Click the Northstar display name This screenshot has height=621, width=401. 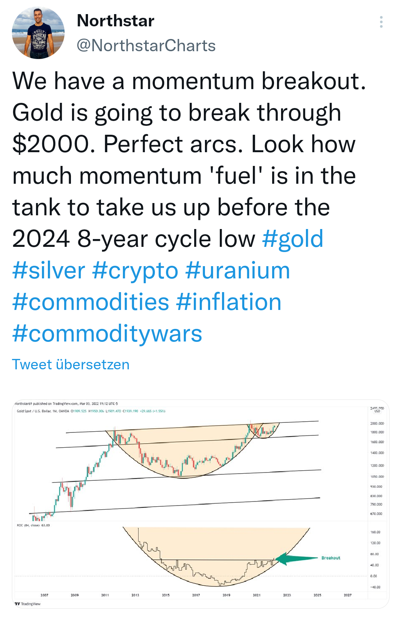(115, 21)
